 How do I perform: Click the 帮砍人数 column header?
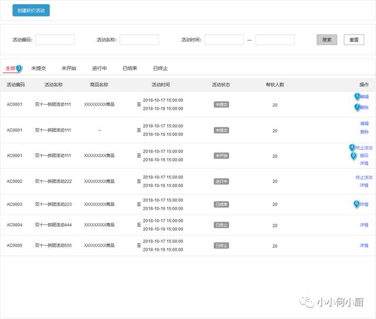(x=275, y=85)
